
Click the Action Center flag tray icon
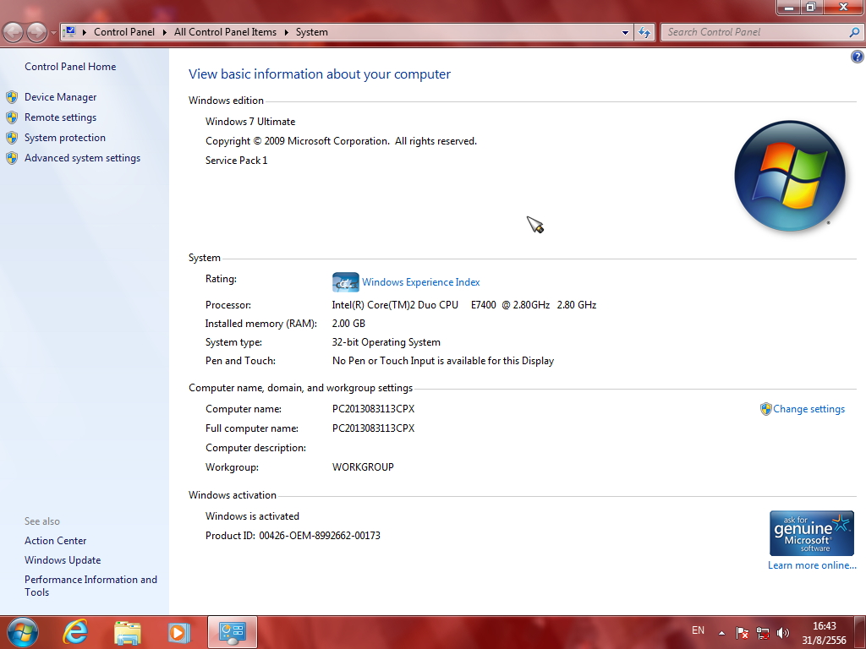click(x=742, y=632)
